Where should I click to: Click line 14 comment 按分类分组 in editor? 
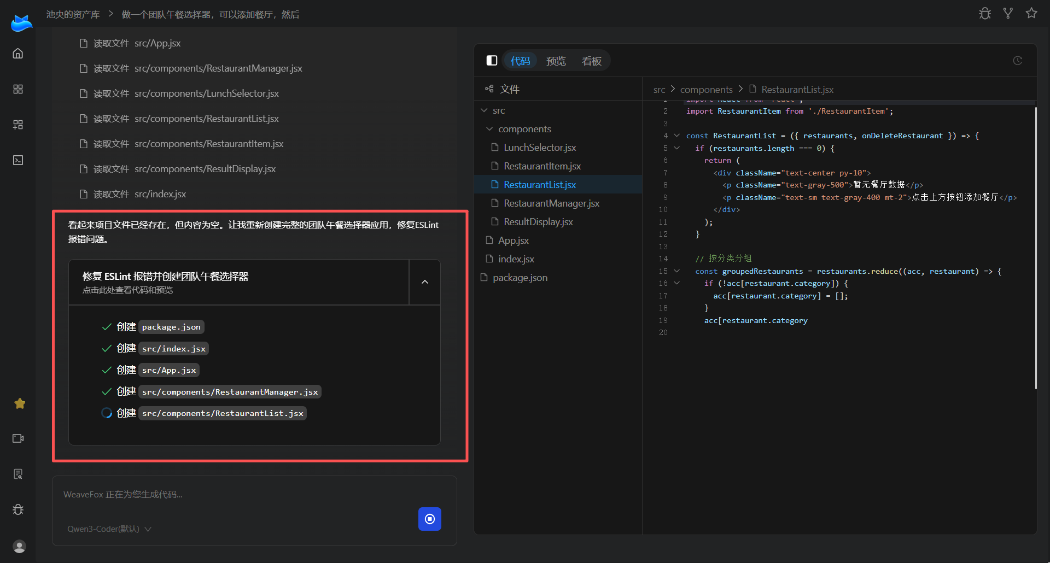[723, 259]
